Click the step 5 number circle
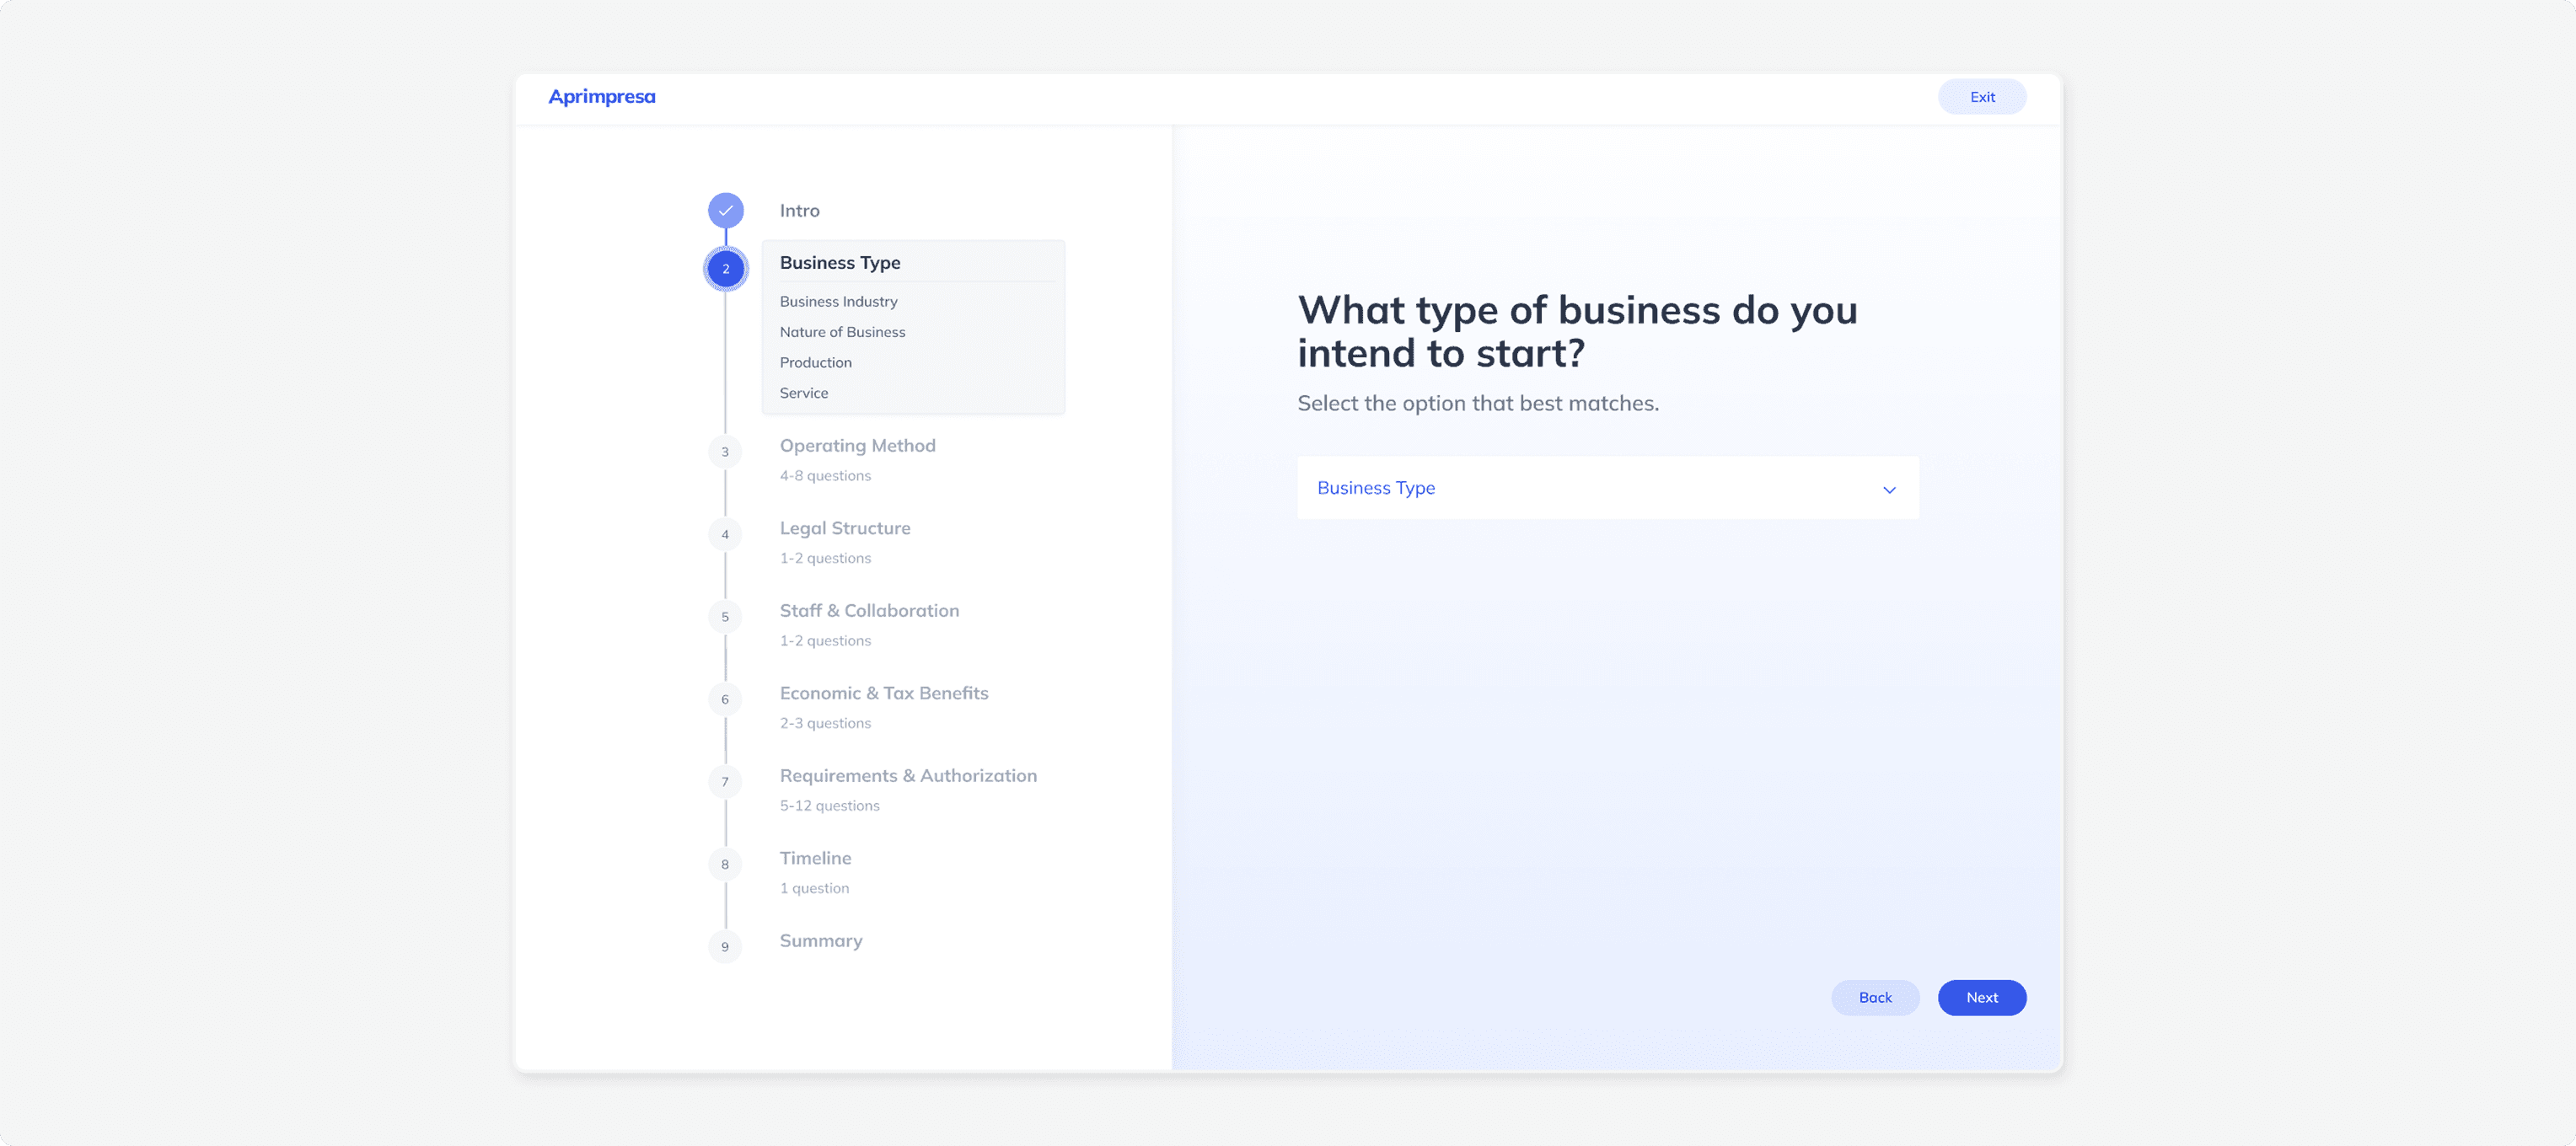The image size is (2576, 1146). point(725,617)
